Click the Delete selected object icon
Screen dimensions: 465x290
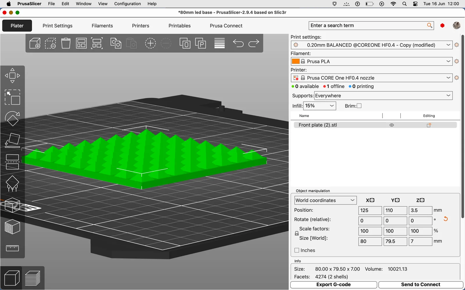[x=50, y=43]
